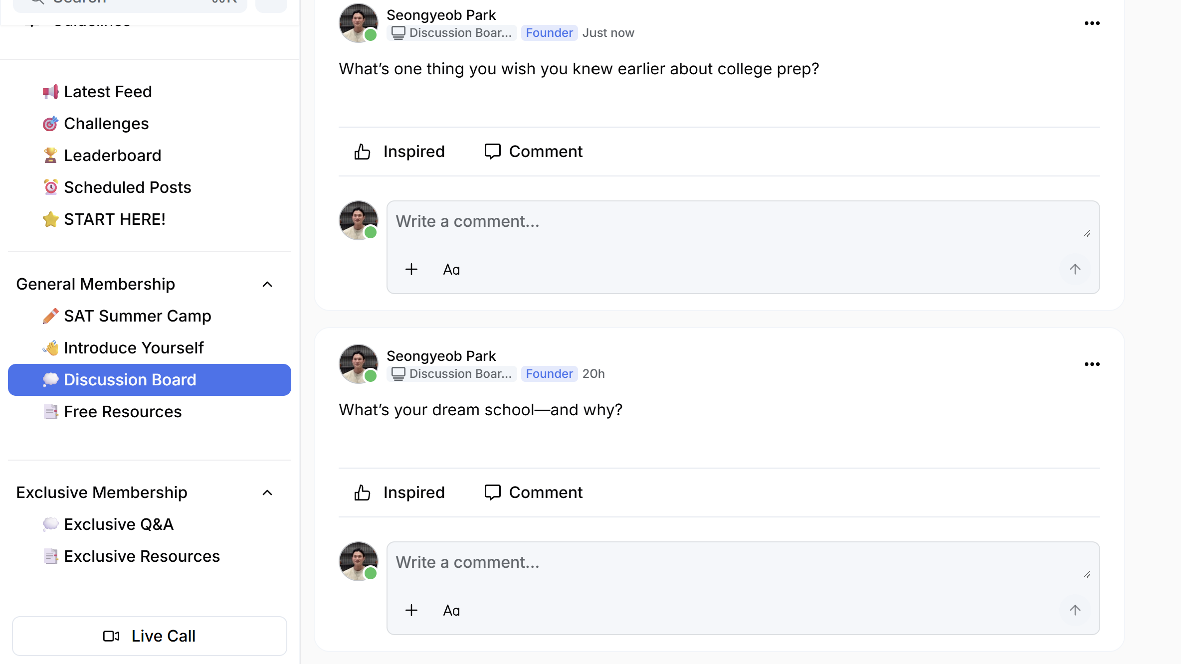This screenshot has width=1181, height=664.
Task: Click plus attachment icon in second comment box
Action: click(411, 611)
